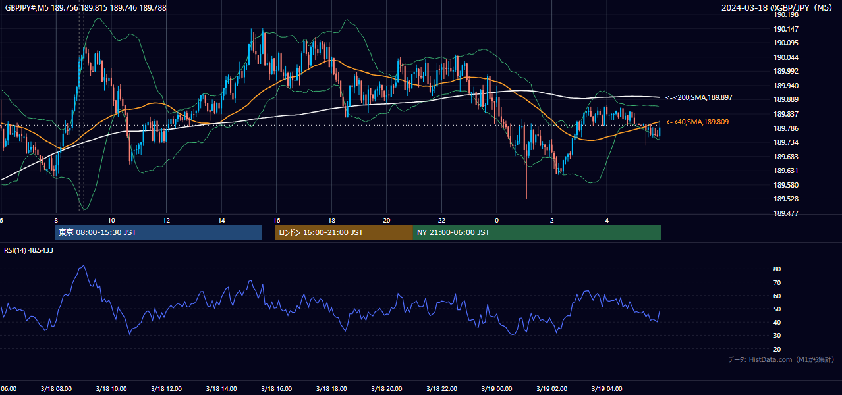This screenshot has height=395, width=842.
Task: Click hour label 22 under price chart
Action: [441, 220]
